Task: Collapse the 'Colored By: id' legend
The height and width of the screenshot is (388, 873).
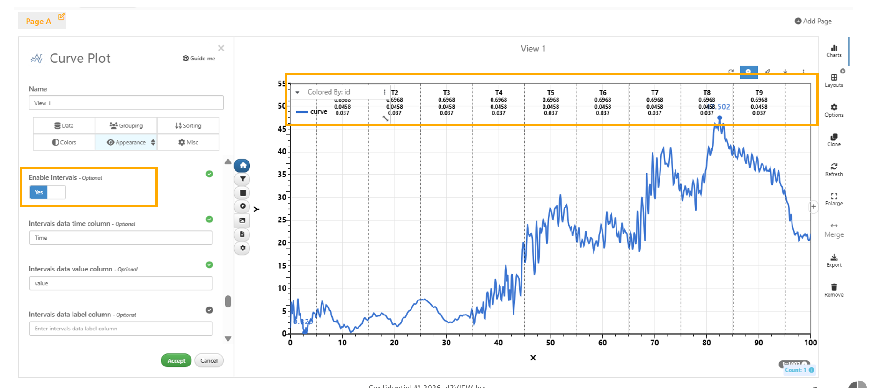Action: 297,92
